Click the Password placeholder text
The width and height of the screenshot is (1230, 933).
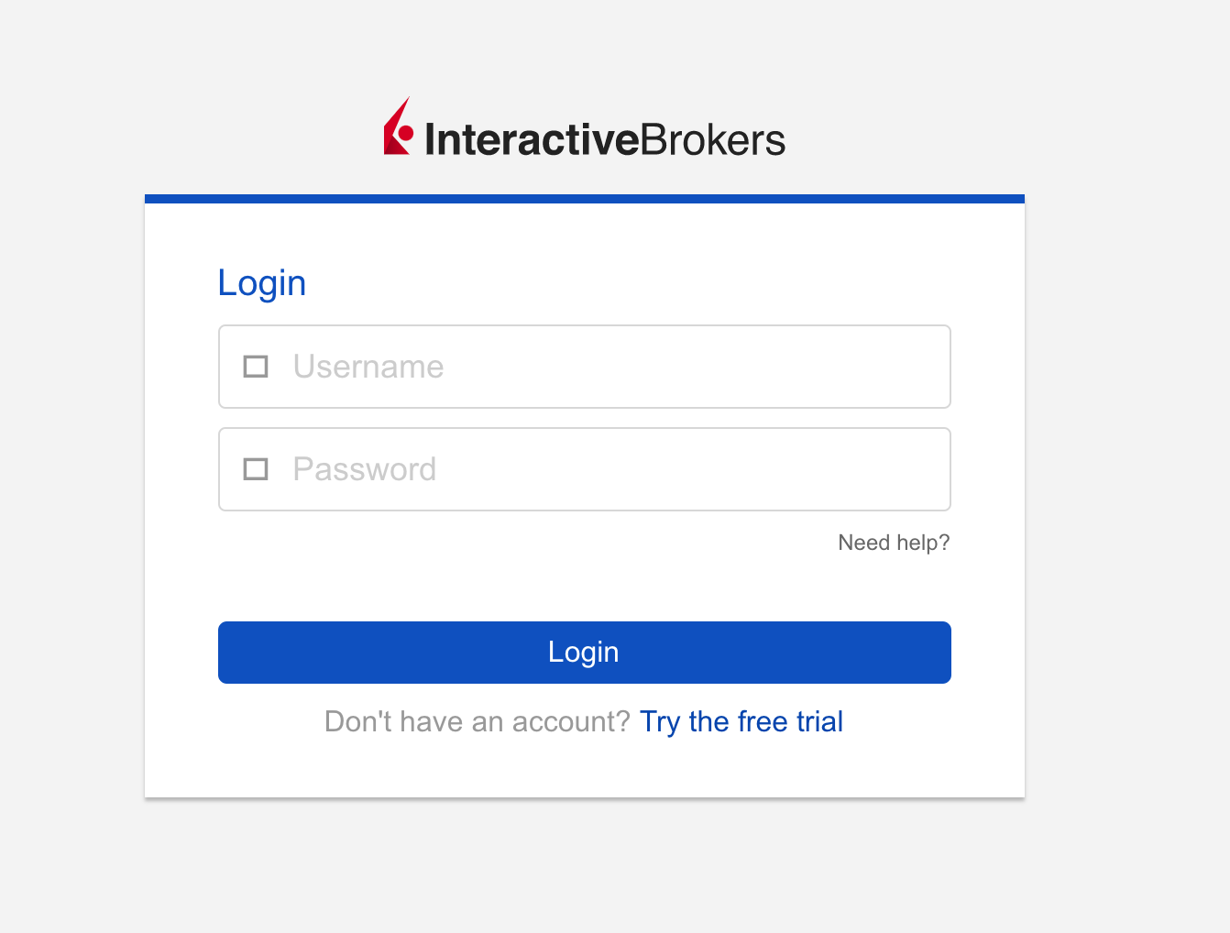click(365, 469)
